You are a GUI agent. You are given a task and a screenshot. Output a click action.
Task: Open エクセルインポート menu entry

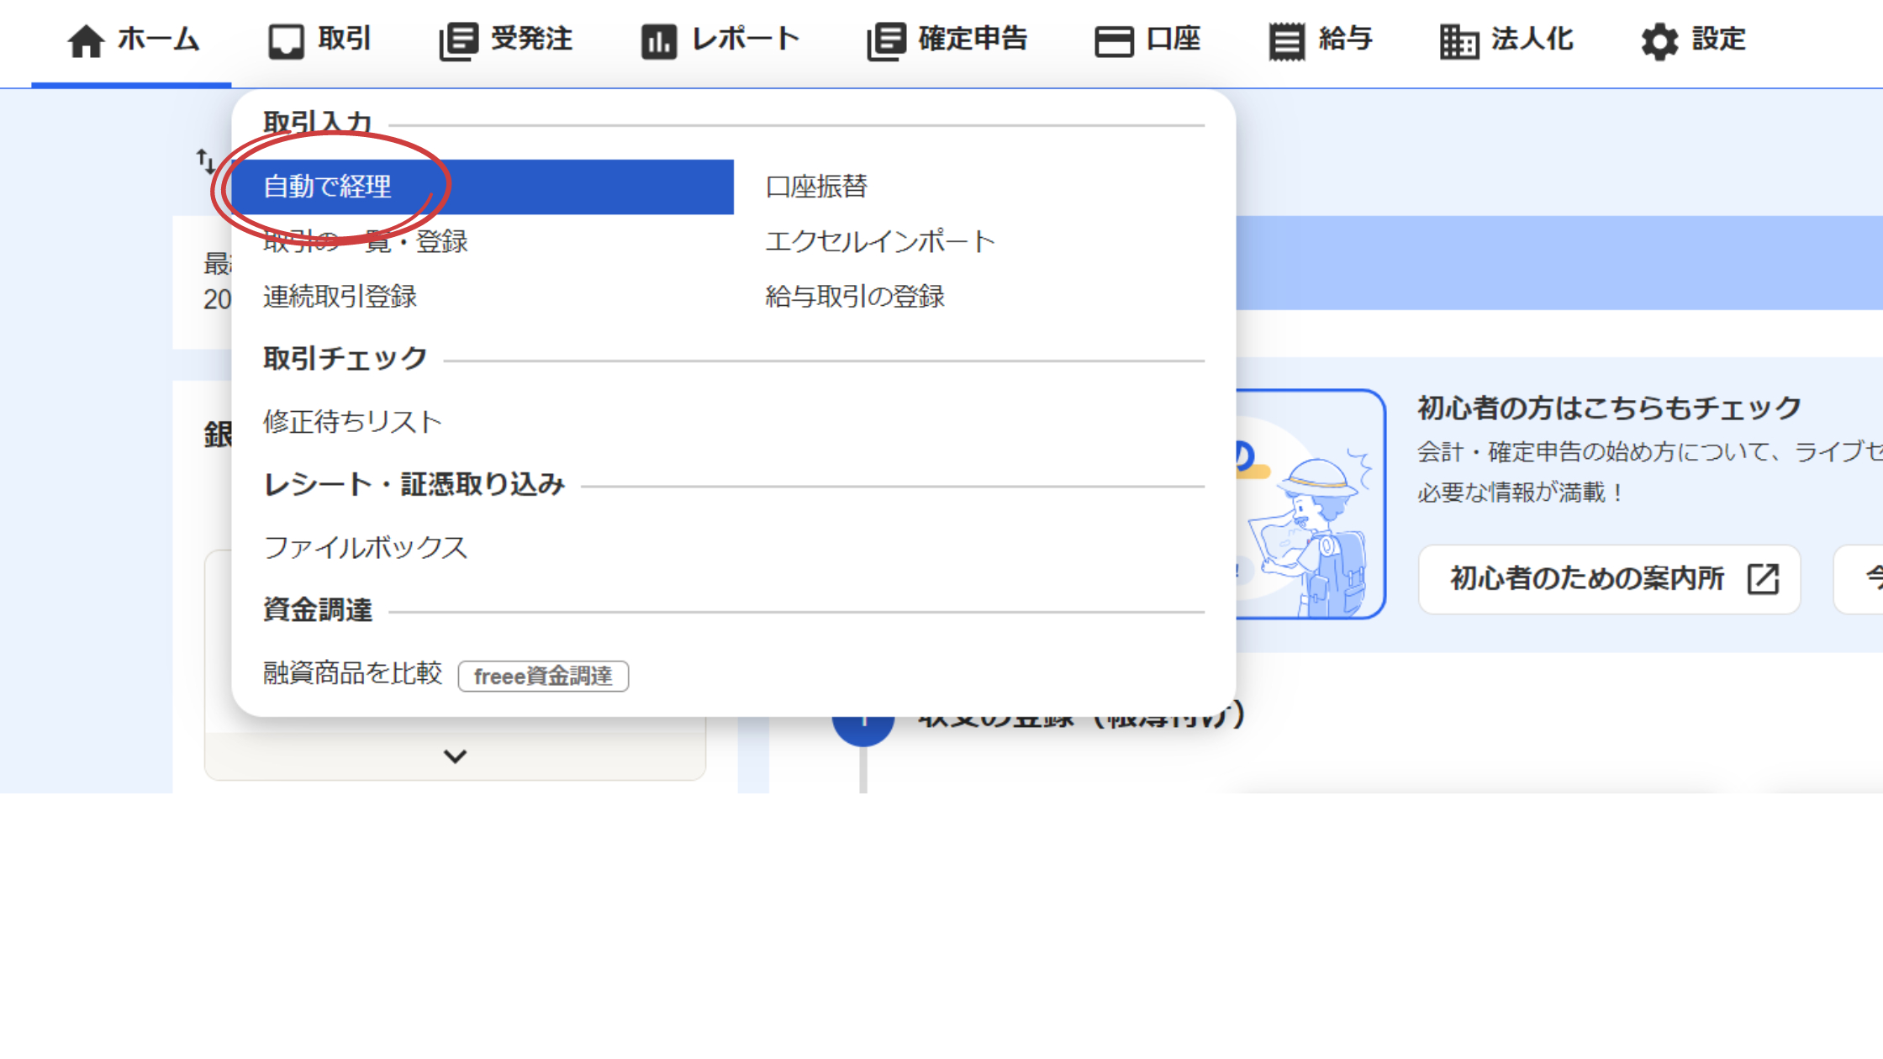pyautogui.click(x=880, y=242)
